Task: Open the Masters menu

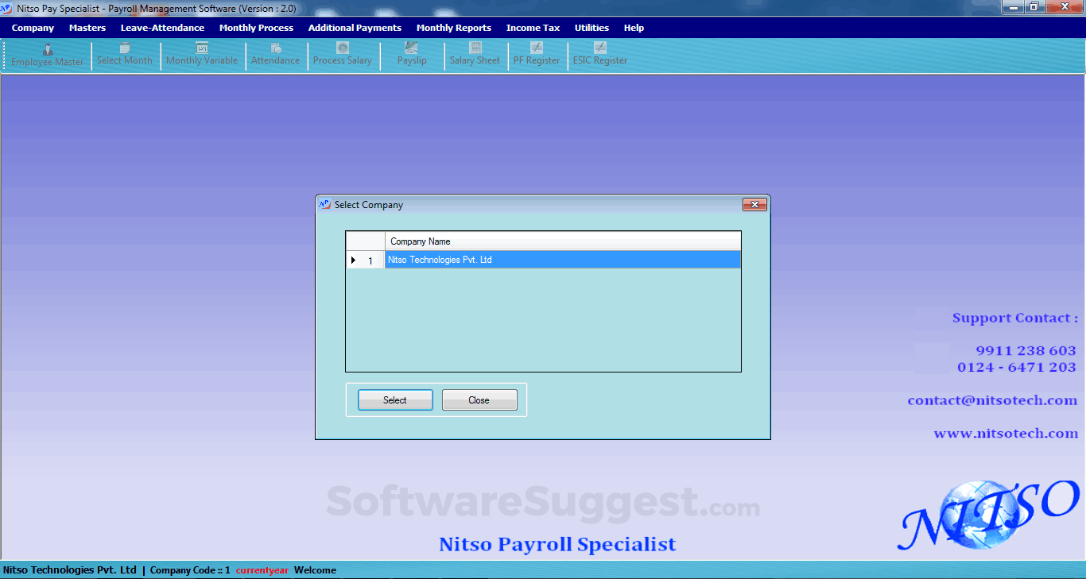Action: point(87,28)
